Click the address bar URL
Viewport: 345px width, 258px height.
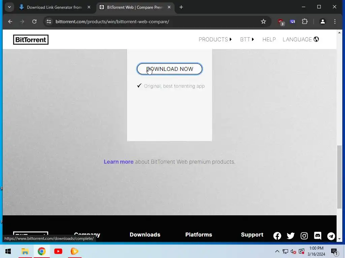tap(112, 21)
